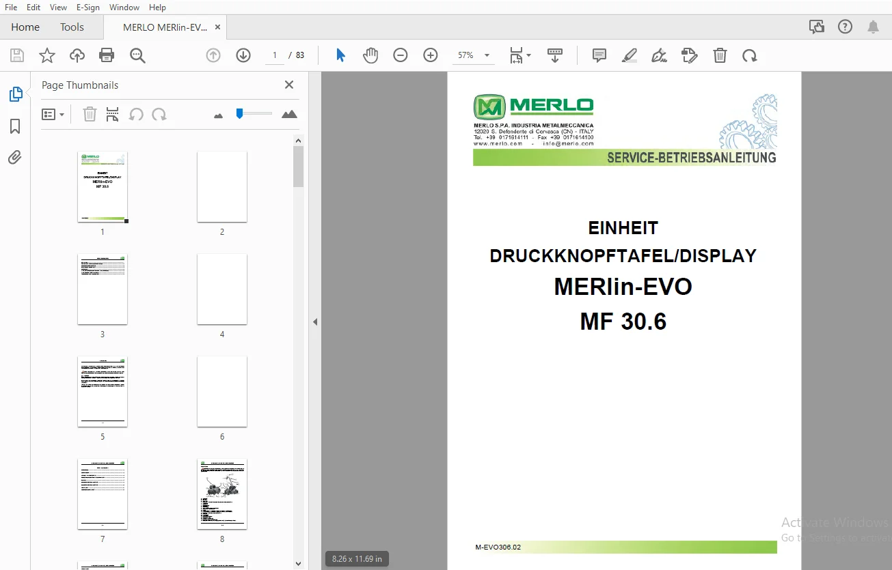Switch to the Home tab

coord(25,27)
